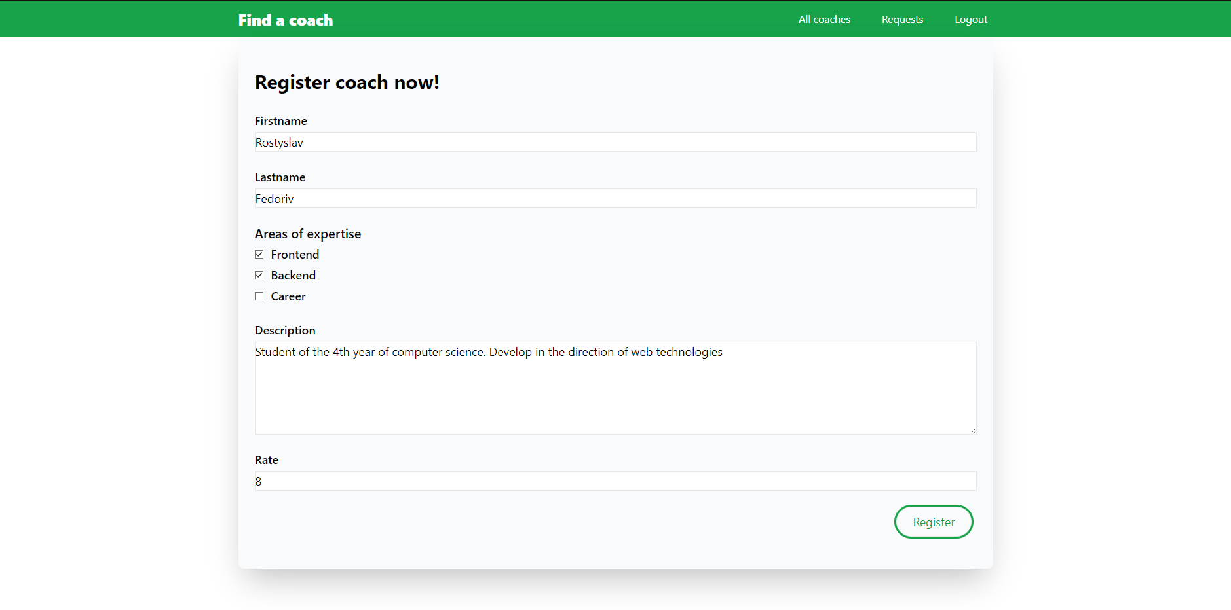Click the 'Register coach now!' heading
Screen dimensions: 1231x610
point(347,82)
